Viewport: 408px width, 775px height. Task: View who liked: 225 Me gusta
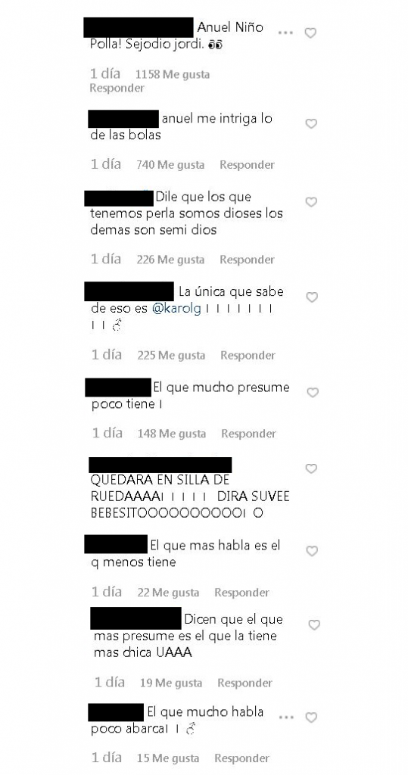[x=171, y=356]
